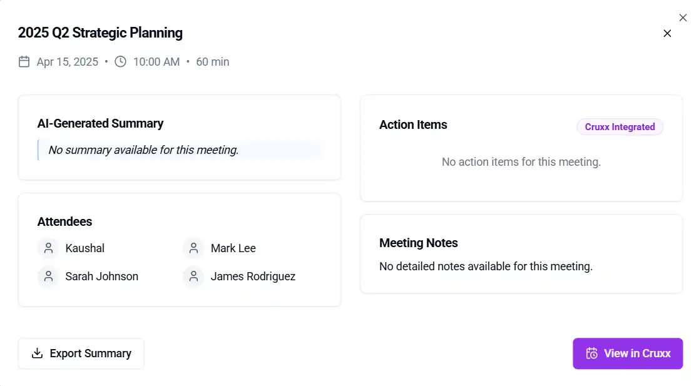This screenshot has width=699, height=386.
Task: Click the AI-Generated Summary heading
Action: [100, 123]
